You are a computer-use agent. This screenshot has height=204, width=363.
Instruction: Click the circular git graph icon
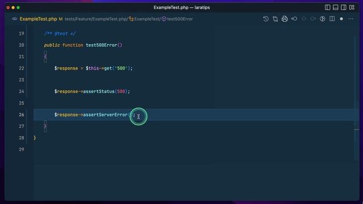point(323,19)
